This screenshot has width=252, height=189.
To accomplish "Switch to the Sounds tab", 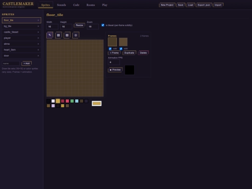I will (62, 5).
